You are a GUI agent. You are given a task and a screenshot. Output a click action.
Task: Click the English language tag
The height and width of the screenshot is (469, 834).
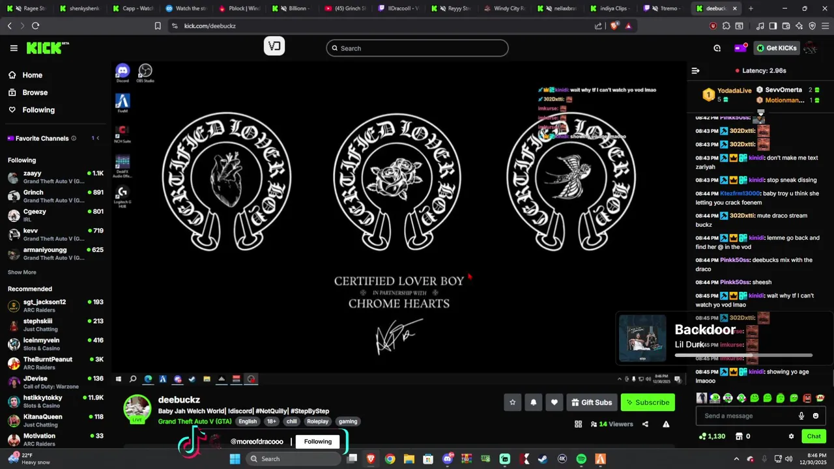[x=248, y=421]
